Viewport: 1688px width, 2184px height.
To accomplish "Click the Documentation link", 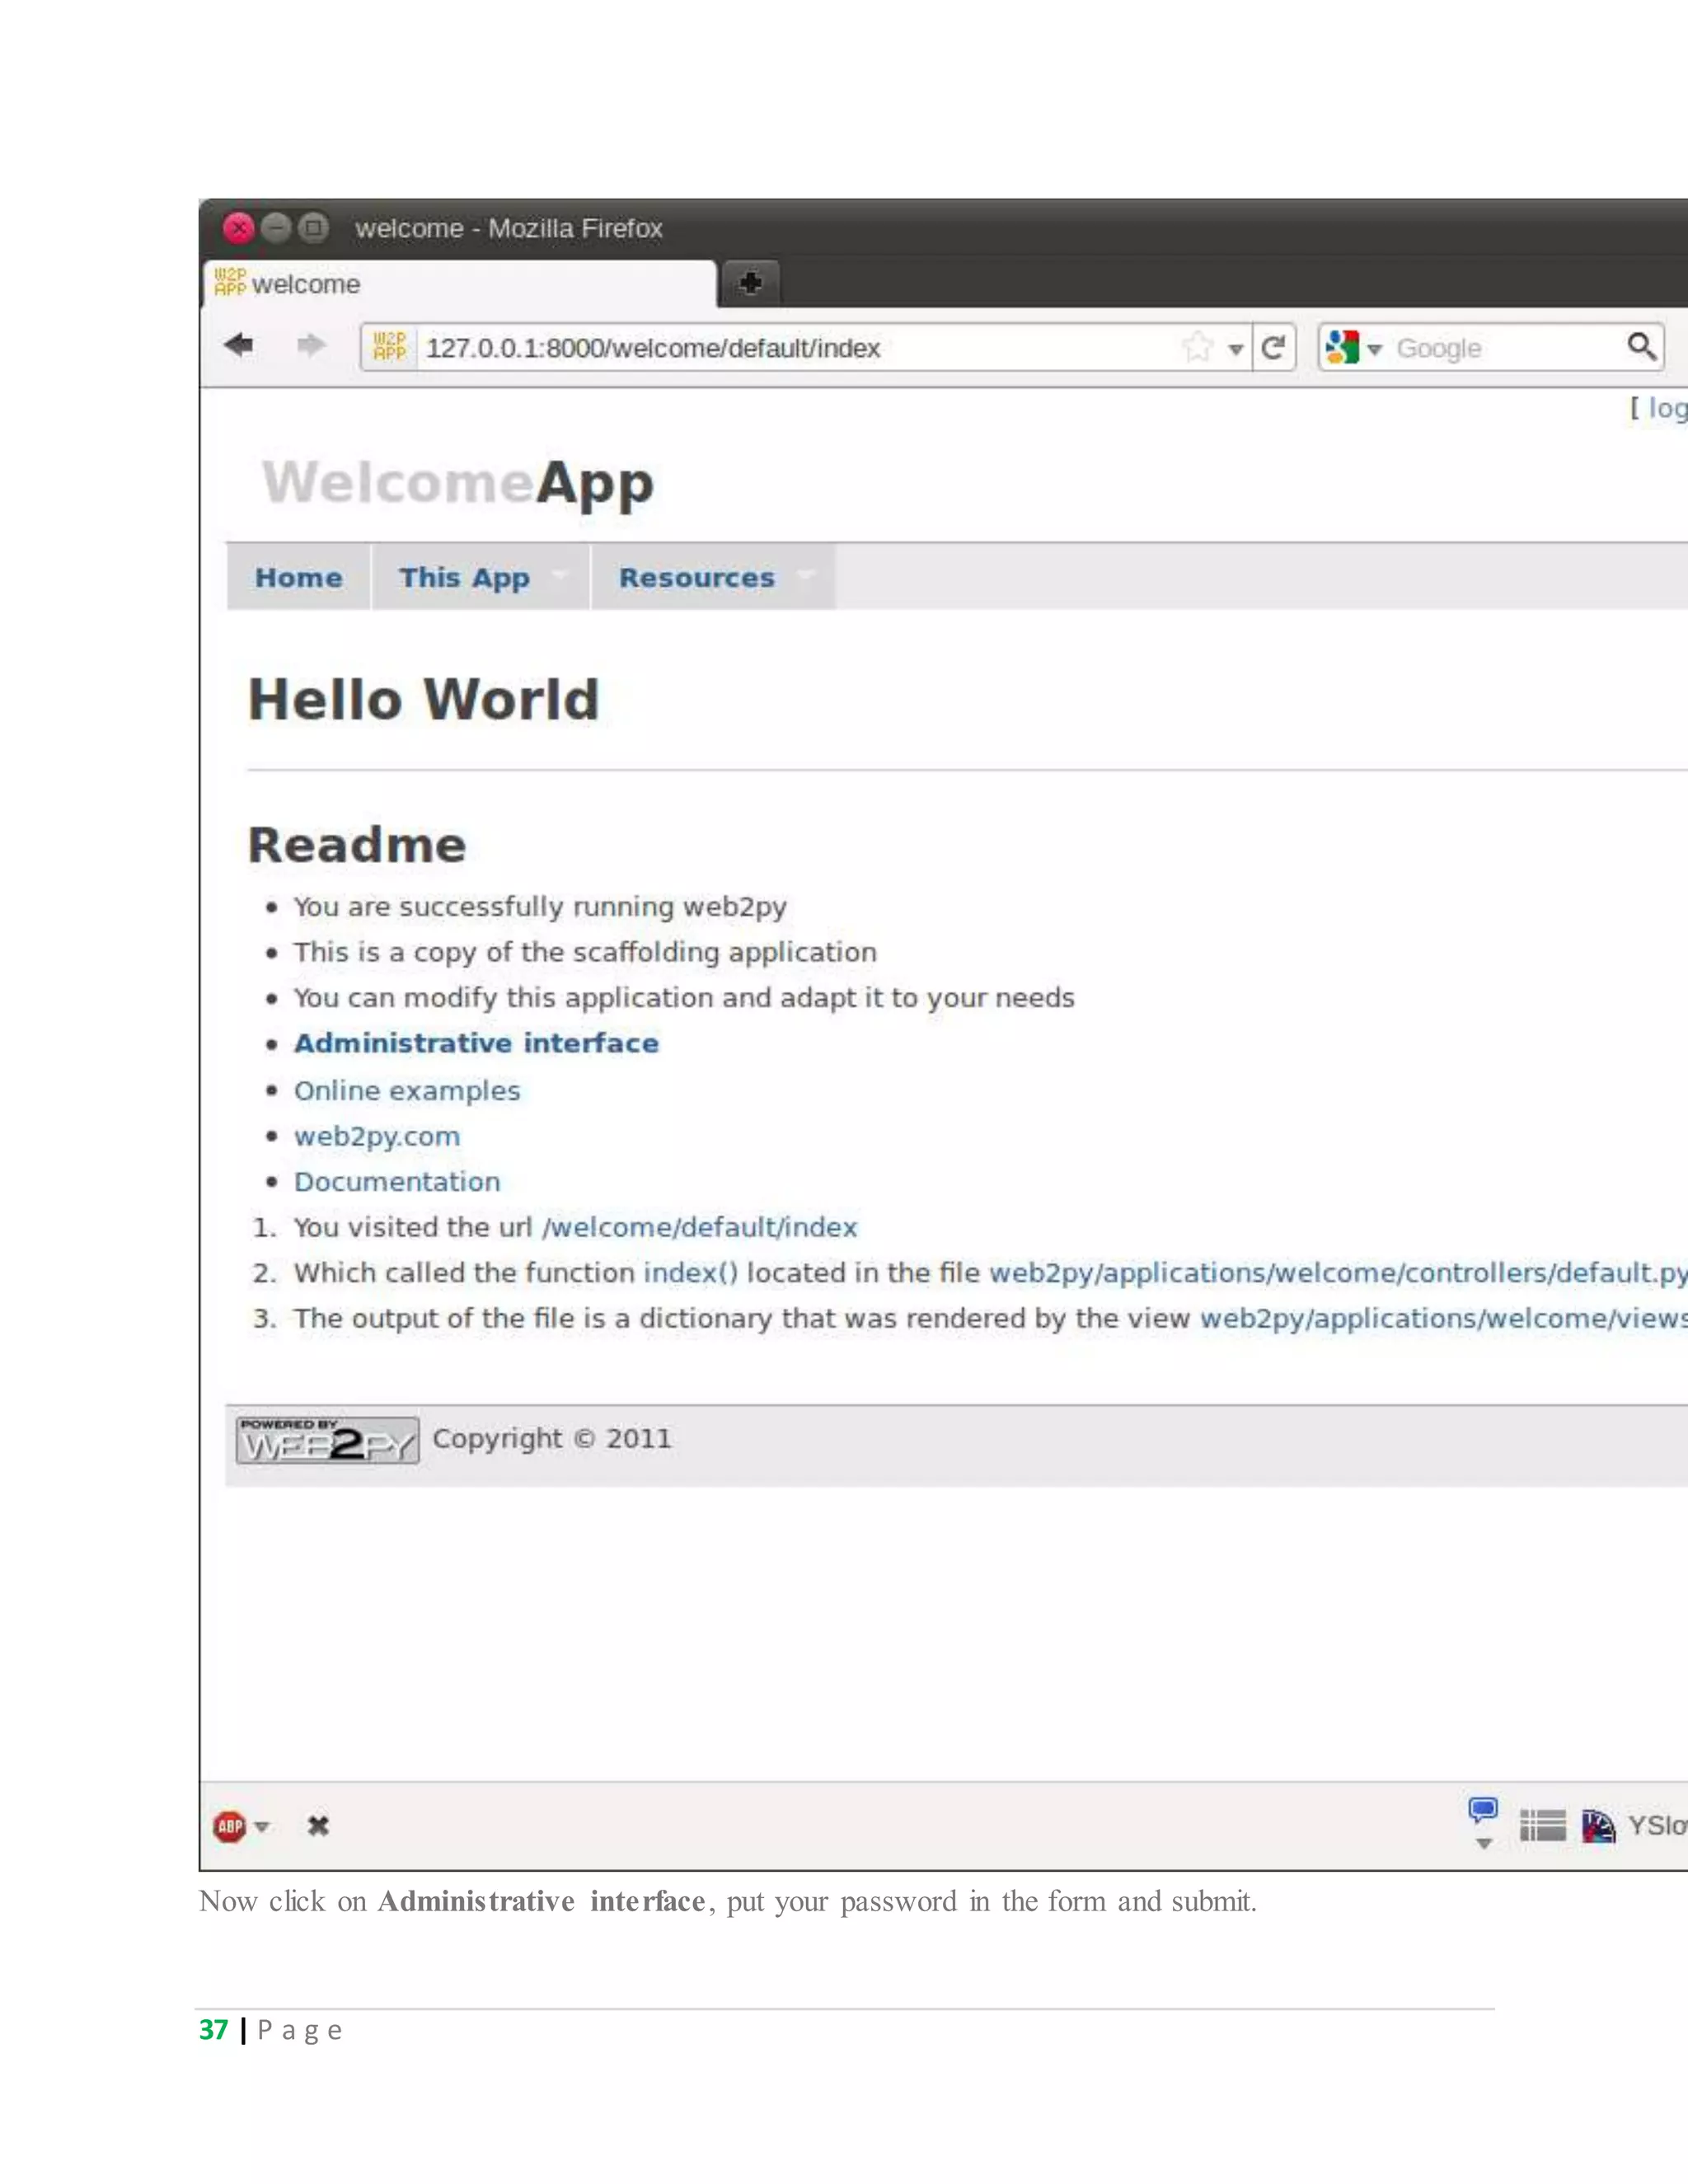I will click(x=397, y=1181).
